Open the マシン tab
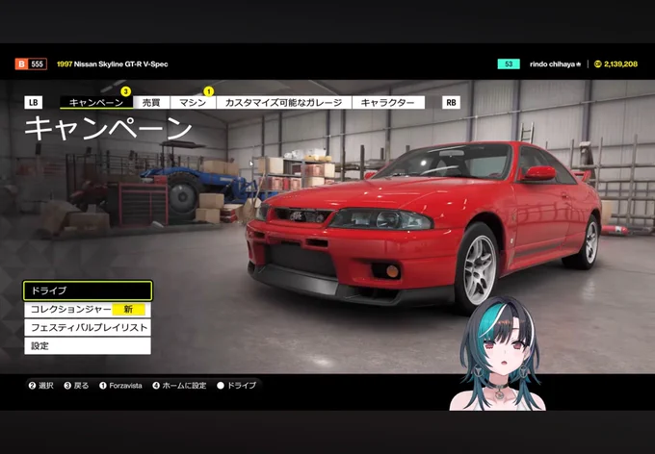655x454 pixels. coord(193,103)
